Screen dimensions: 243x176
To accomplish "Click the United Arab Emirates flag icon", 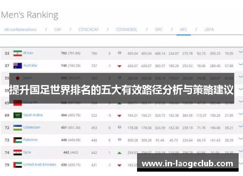I will point(17,165).
